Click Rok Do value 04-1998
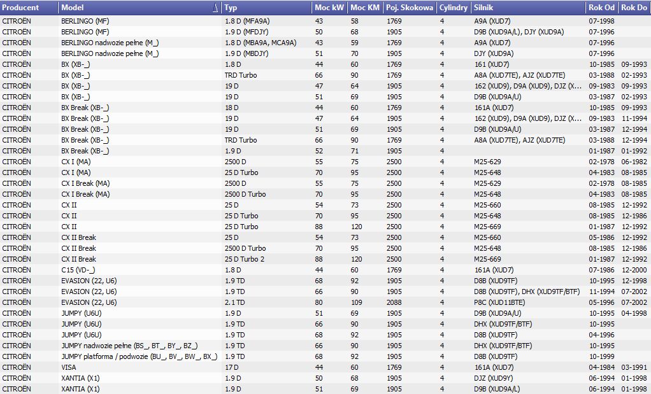The width and height of the screenshot is (651, 394). (634, 313)
